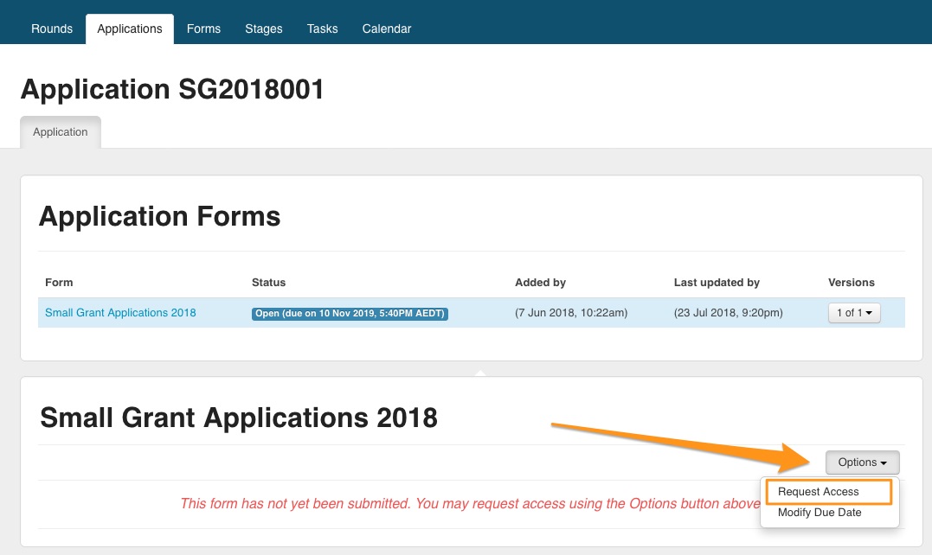Viewport: 932px width, 555px height.
Task: Click the 23 Jul 2018 last updated cell
Action: point(728,313)
